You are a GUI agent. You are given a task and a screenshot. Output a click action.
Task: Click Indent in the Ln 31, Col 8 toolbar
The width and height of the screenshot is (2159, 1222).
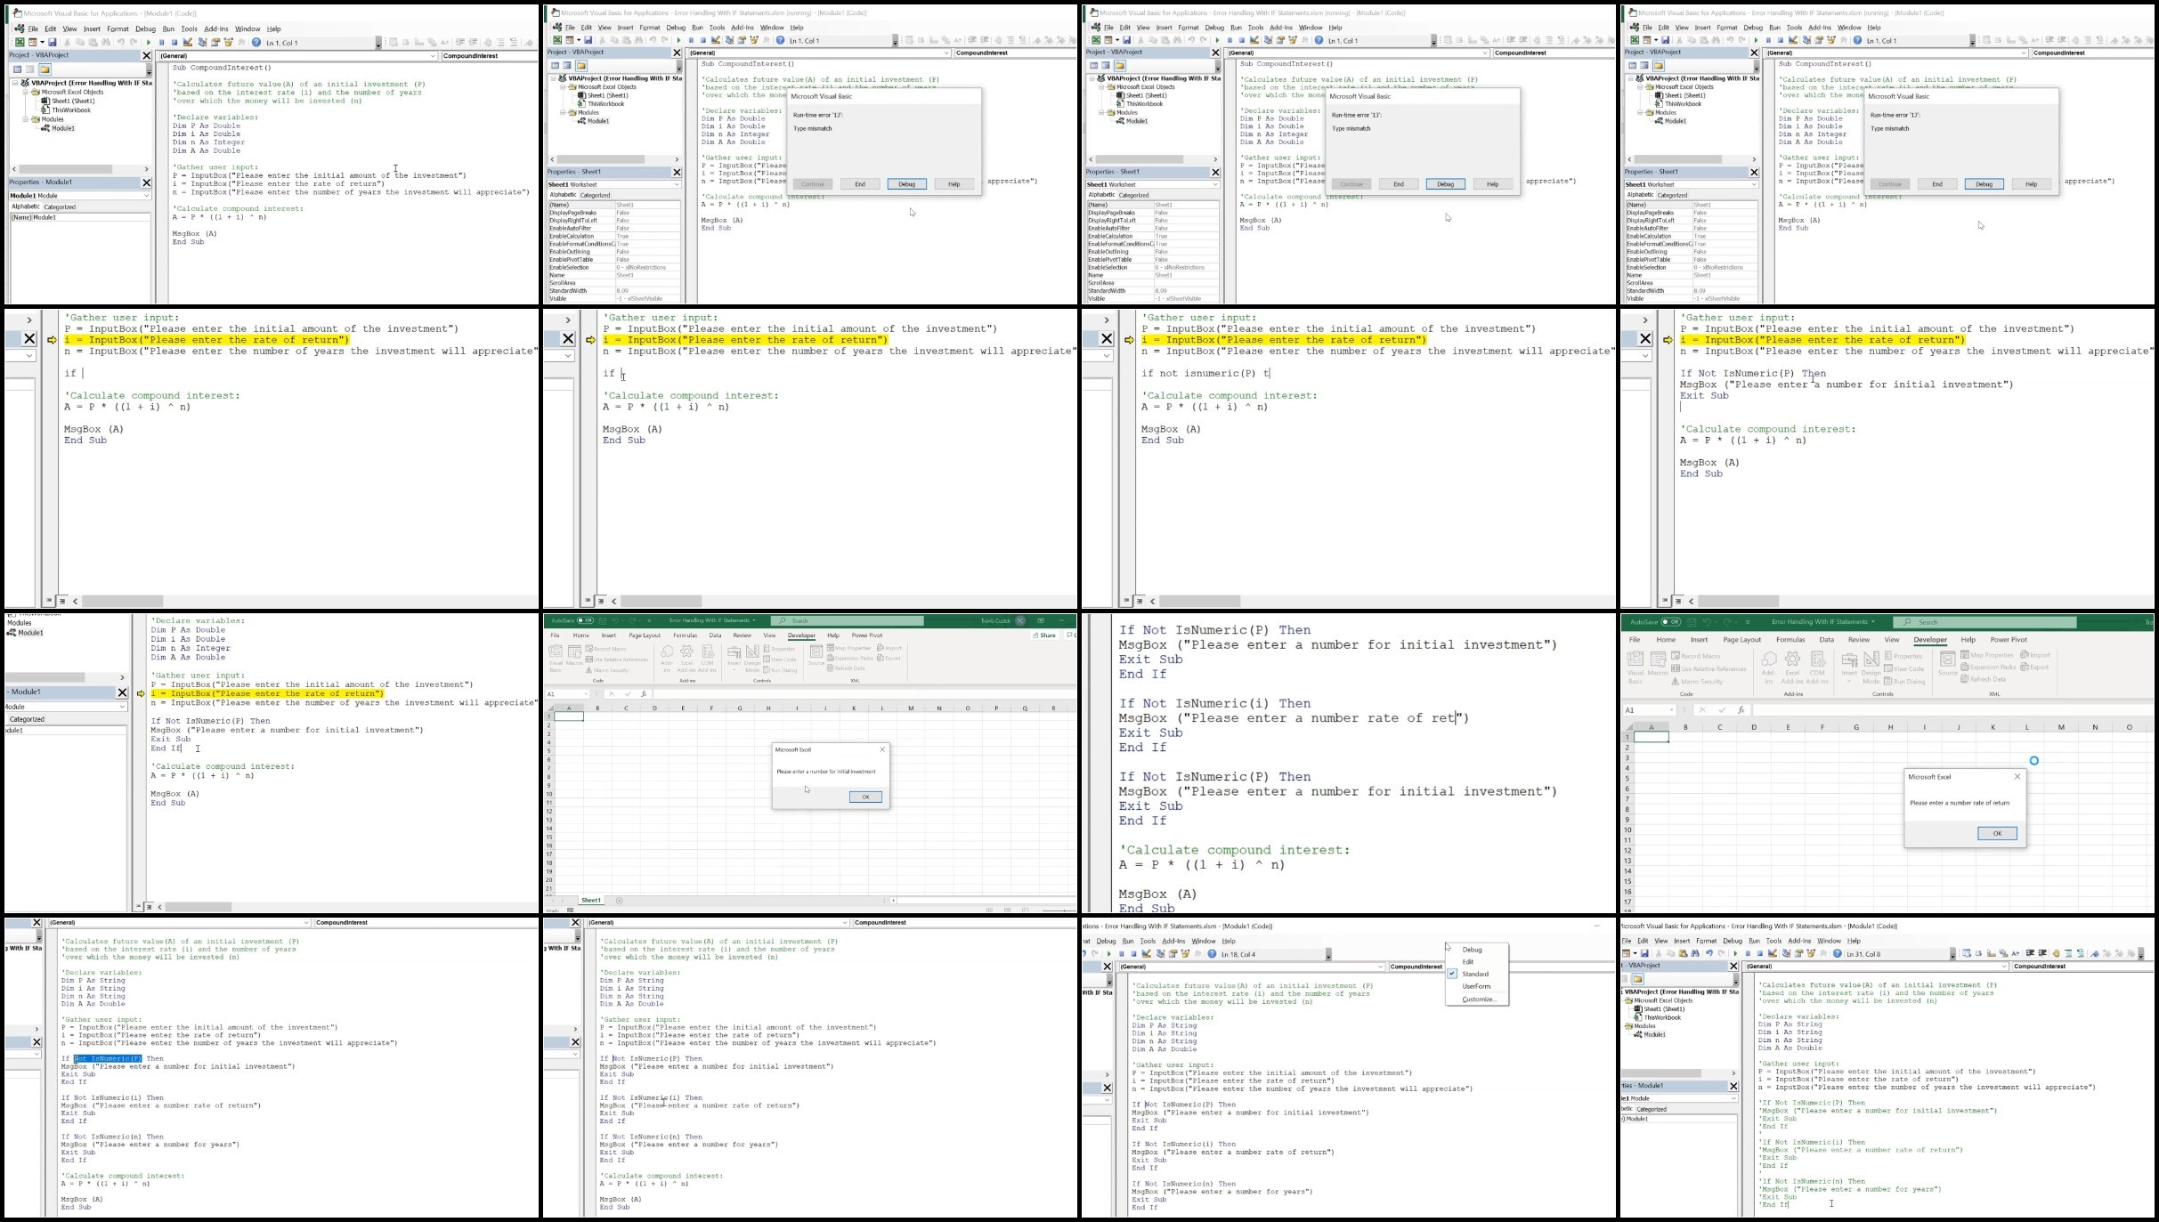2030,954
